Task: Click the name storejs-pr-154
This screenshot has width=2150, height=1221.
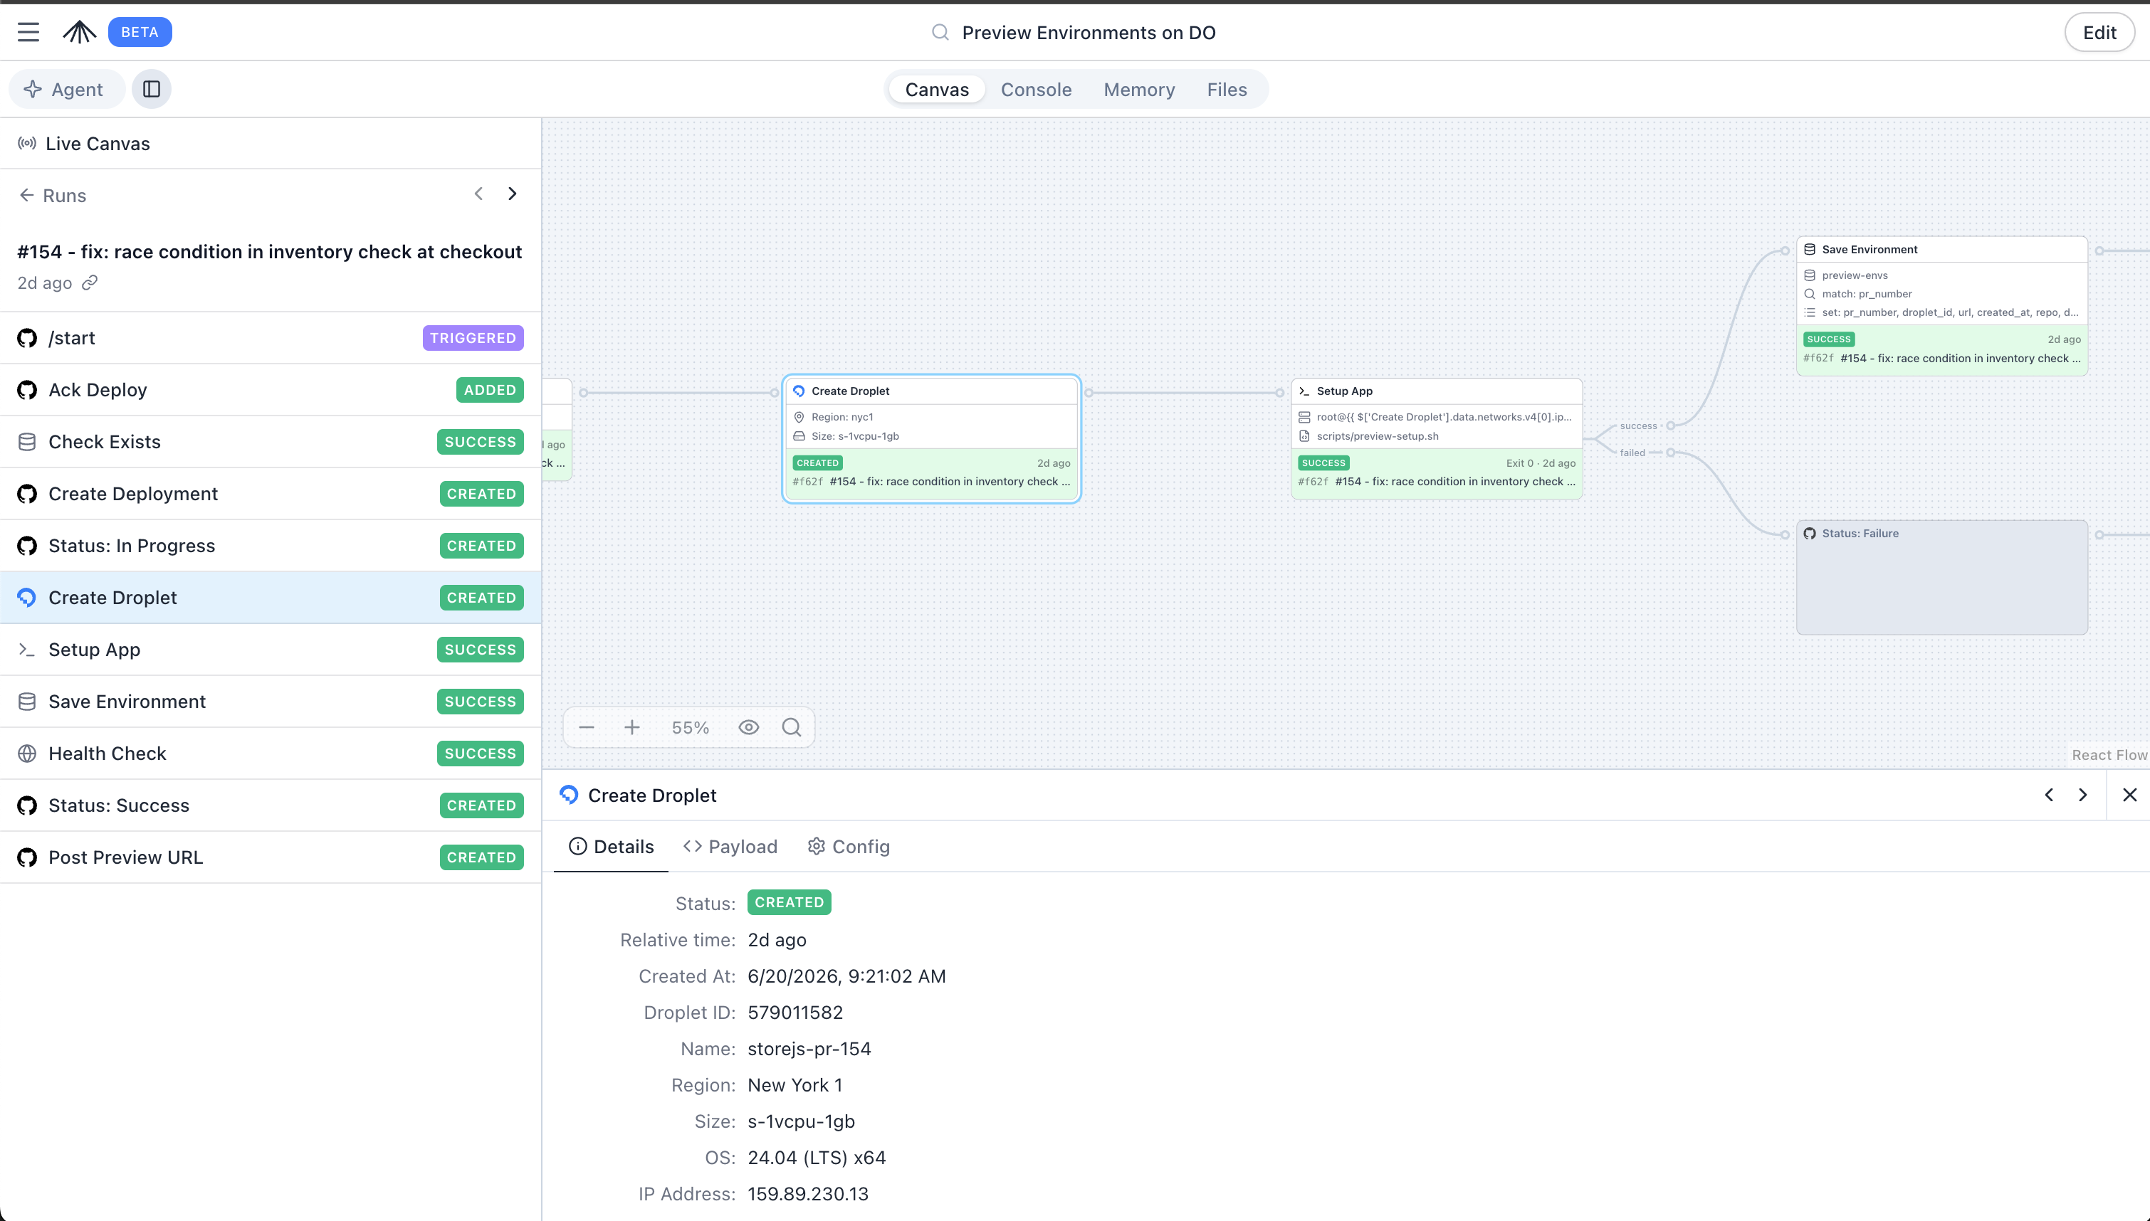Action: [809, 1048]
